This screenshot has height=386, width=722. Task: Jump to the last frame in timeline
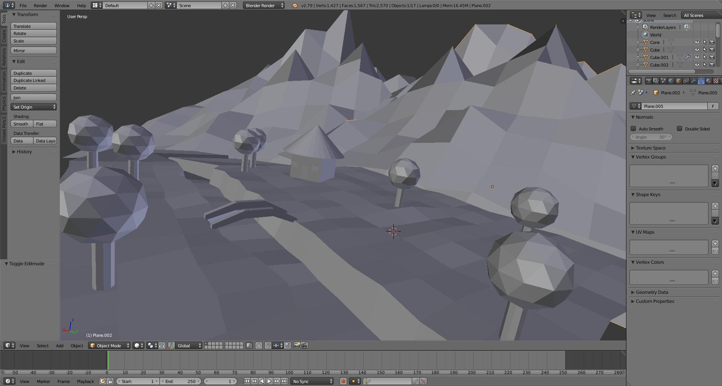(284, 381)
